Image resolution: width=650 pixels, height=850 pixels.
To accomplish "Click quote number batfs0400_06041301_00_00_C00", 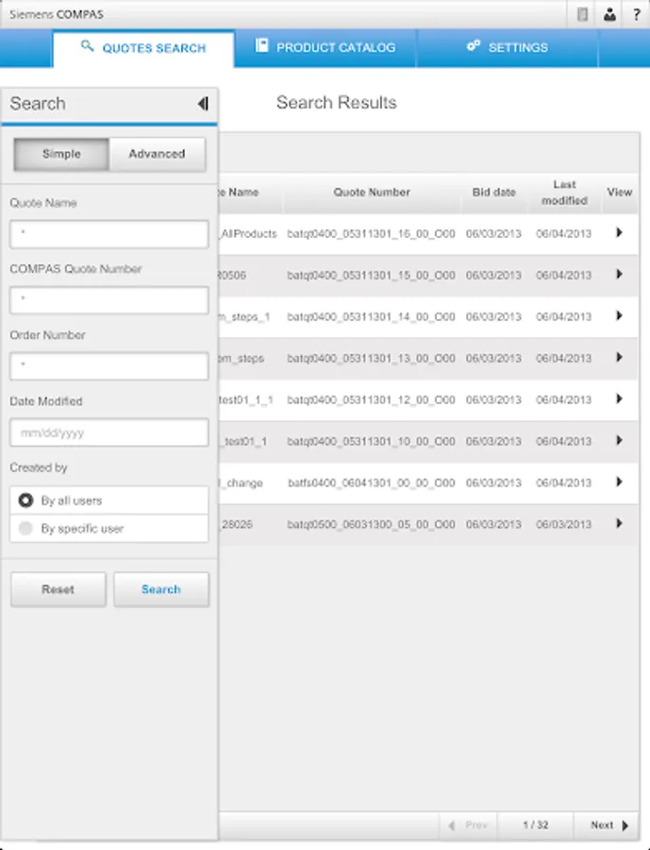I will click(x=371, y=483).
